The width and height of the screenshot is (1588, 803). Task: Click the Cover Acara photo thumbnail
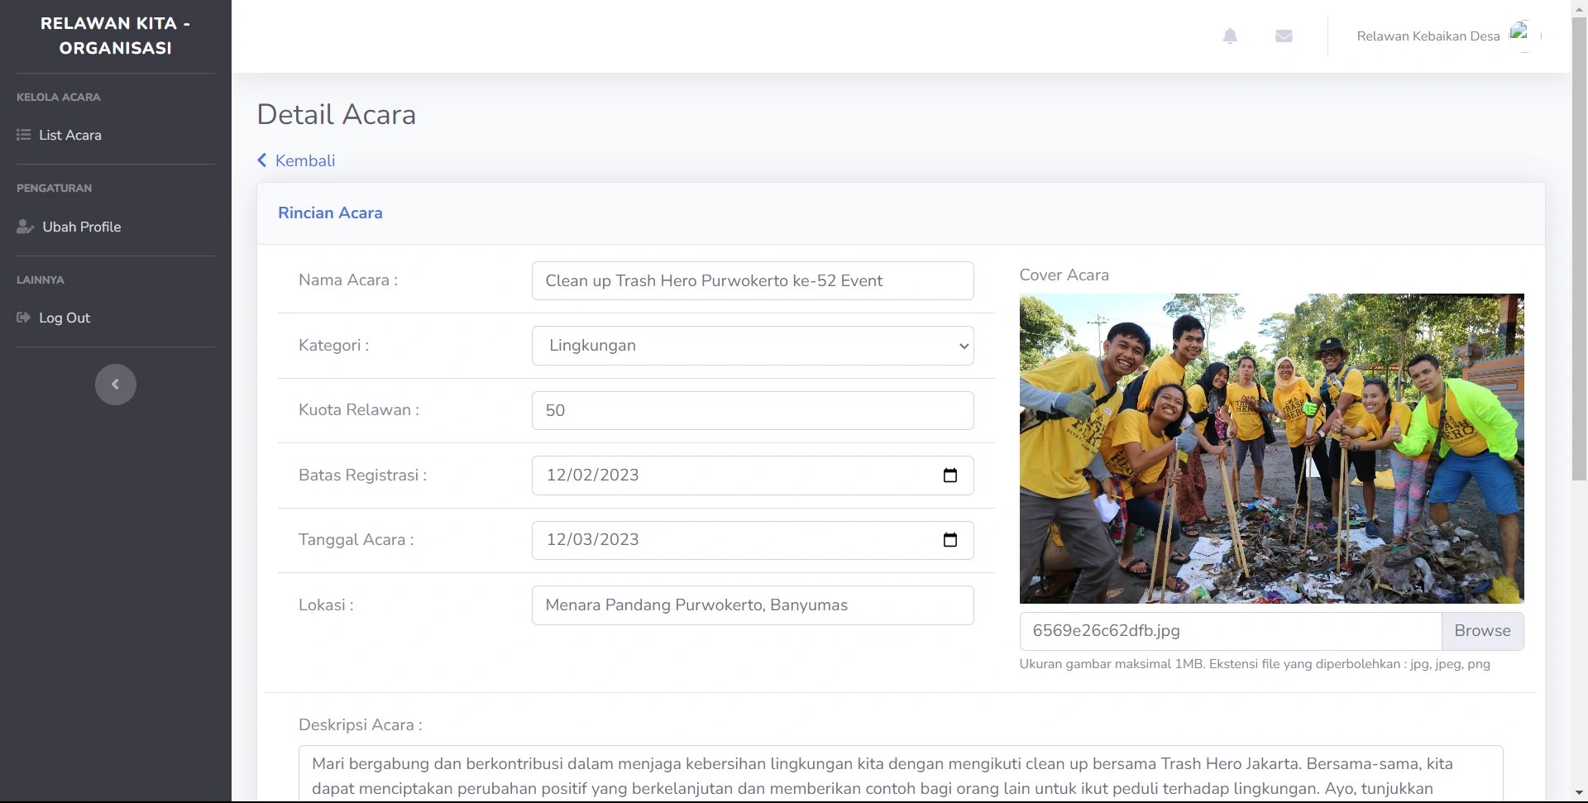[1271, 448]
